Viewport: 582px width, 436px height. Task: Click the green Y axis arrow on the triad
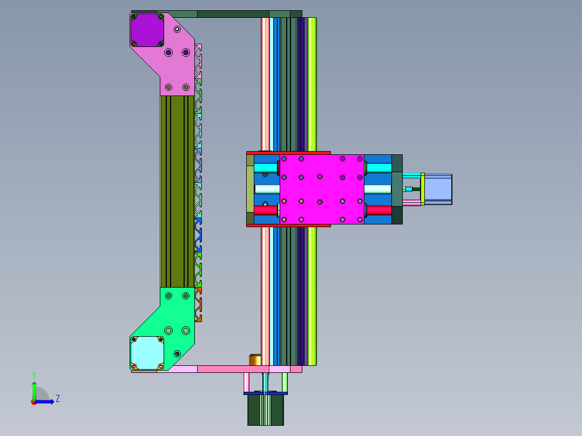(34, 390)
